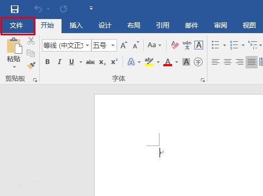Open the 审阅 (Review) tab

[x=221, y=26]
